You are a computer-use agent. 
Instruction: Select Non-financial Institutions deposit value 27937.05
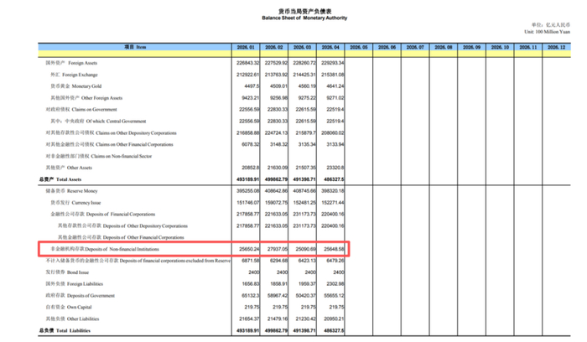click(278, 249)
